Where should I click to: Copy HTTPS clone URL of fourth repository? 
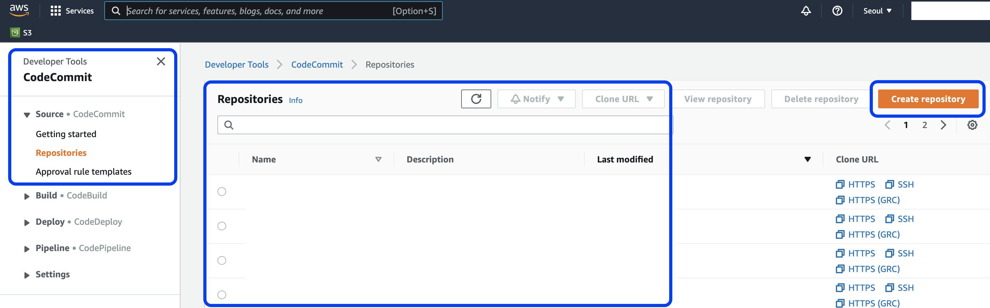[856, 288]
